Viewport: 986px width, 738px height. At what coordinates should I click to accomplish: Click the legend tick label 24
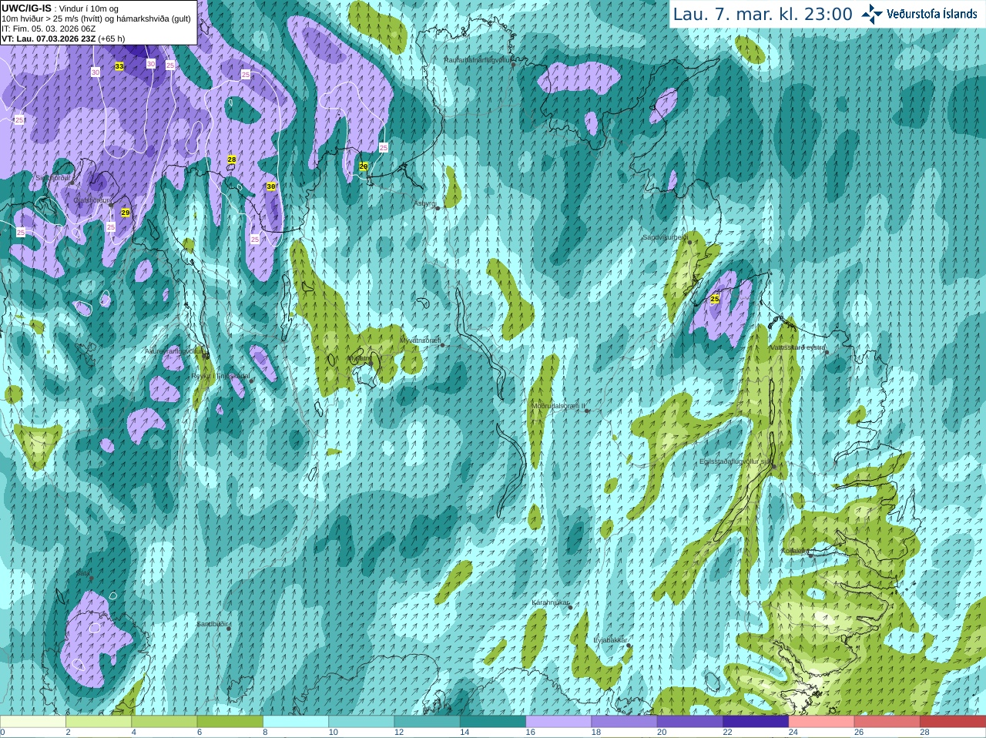(793, 733)
